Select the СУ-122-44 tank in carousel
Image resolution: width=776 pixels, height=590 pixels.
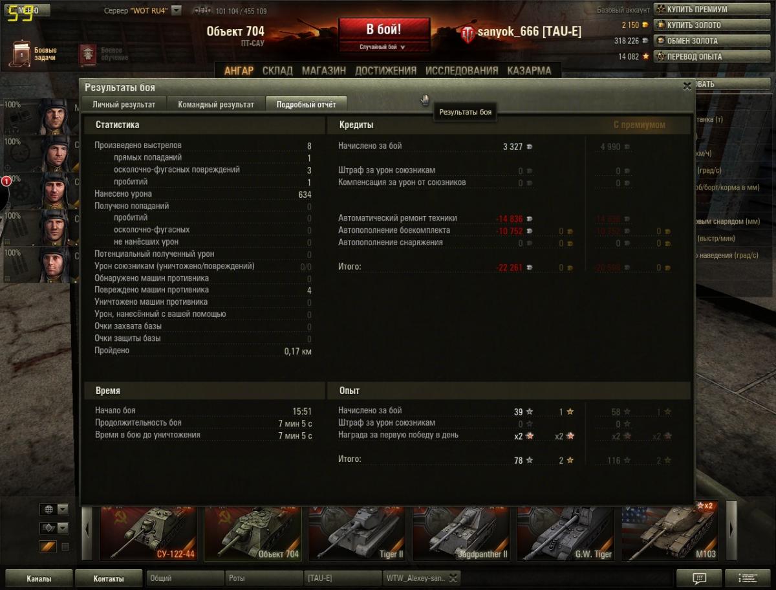point(149,534)
